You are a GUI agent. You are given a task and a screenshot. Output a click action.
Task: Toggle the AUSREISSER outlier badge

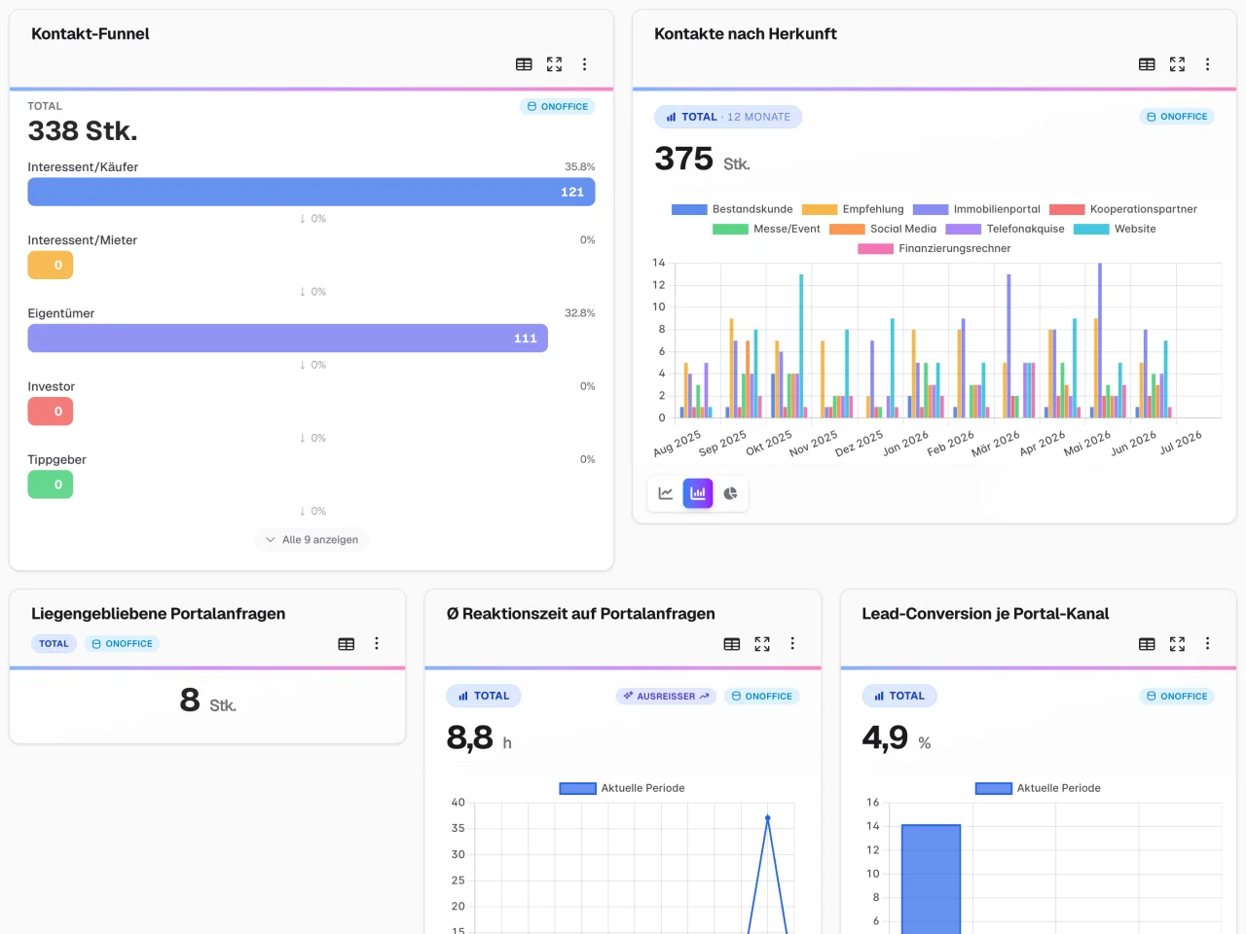click(666, 697)
